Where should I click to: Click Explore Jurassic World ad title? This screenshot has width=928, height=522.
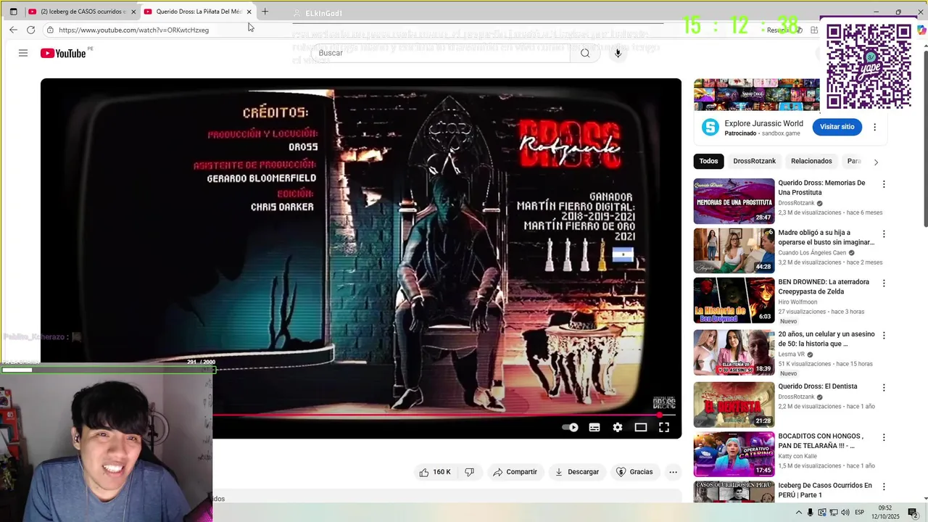[x=763, y=123]
